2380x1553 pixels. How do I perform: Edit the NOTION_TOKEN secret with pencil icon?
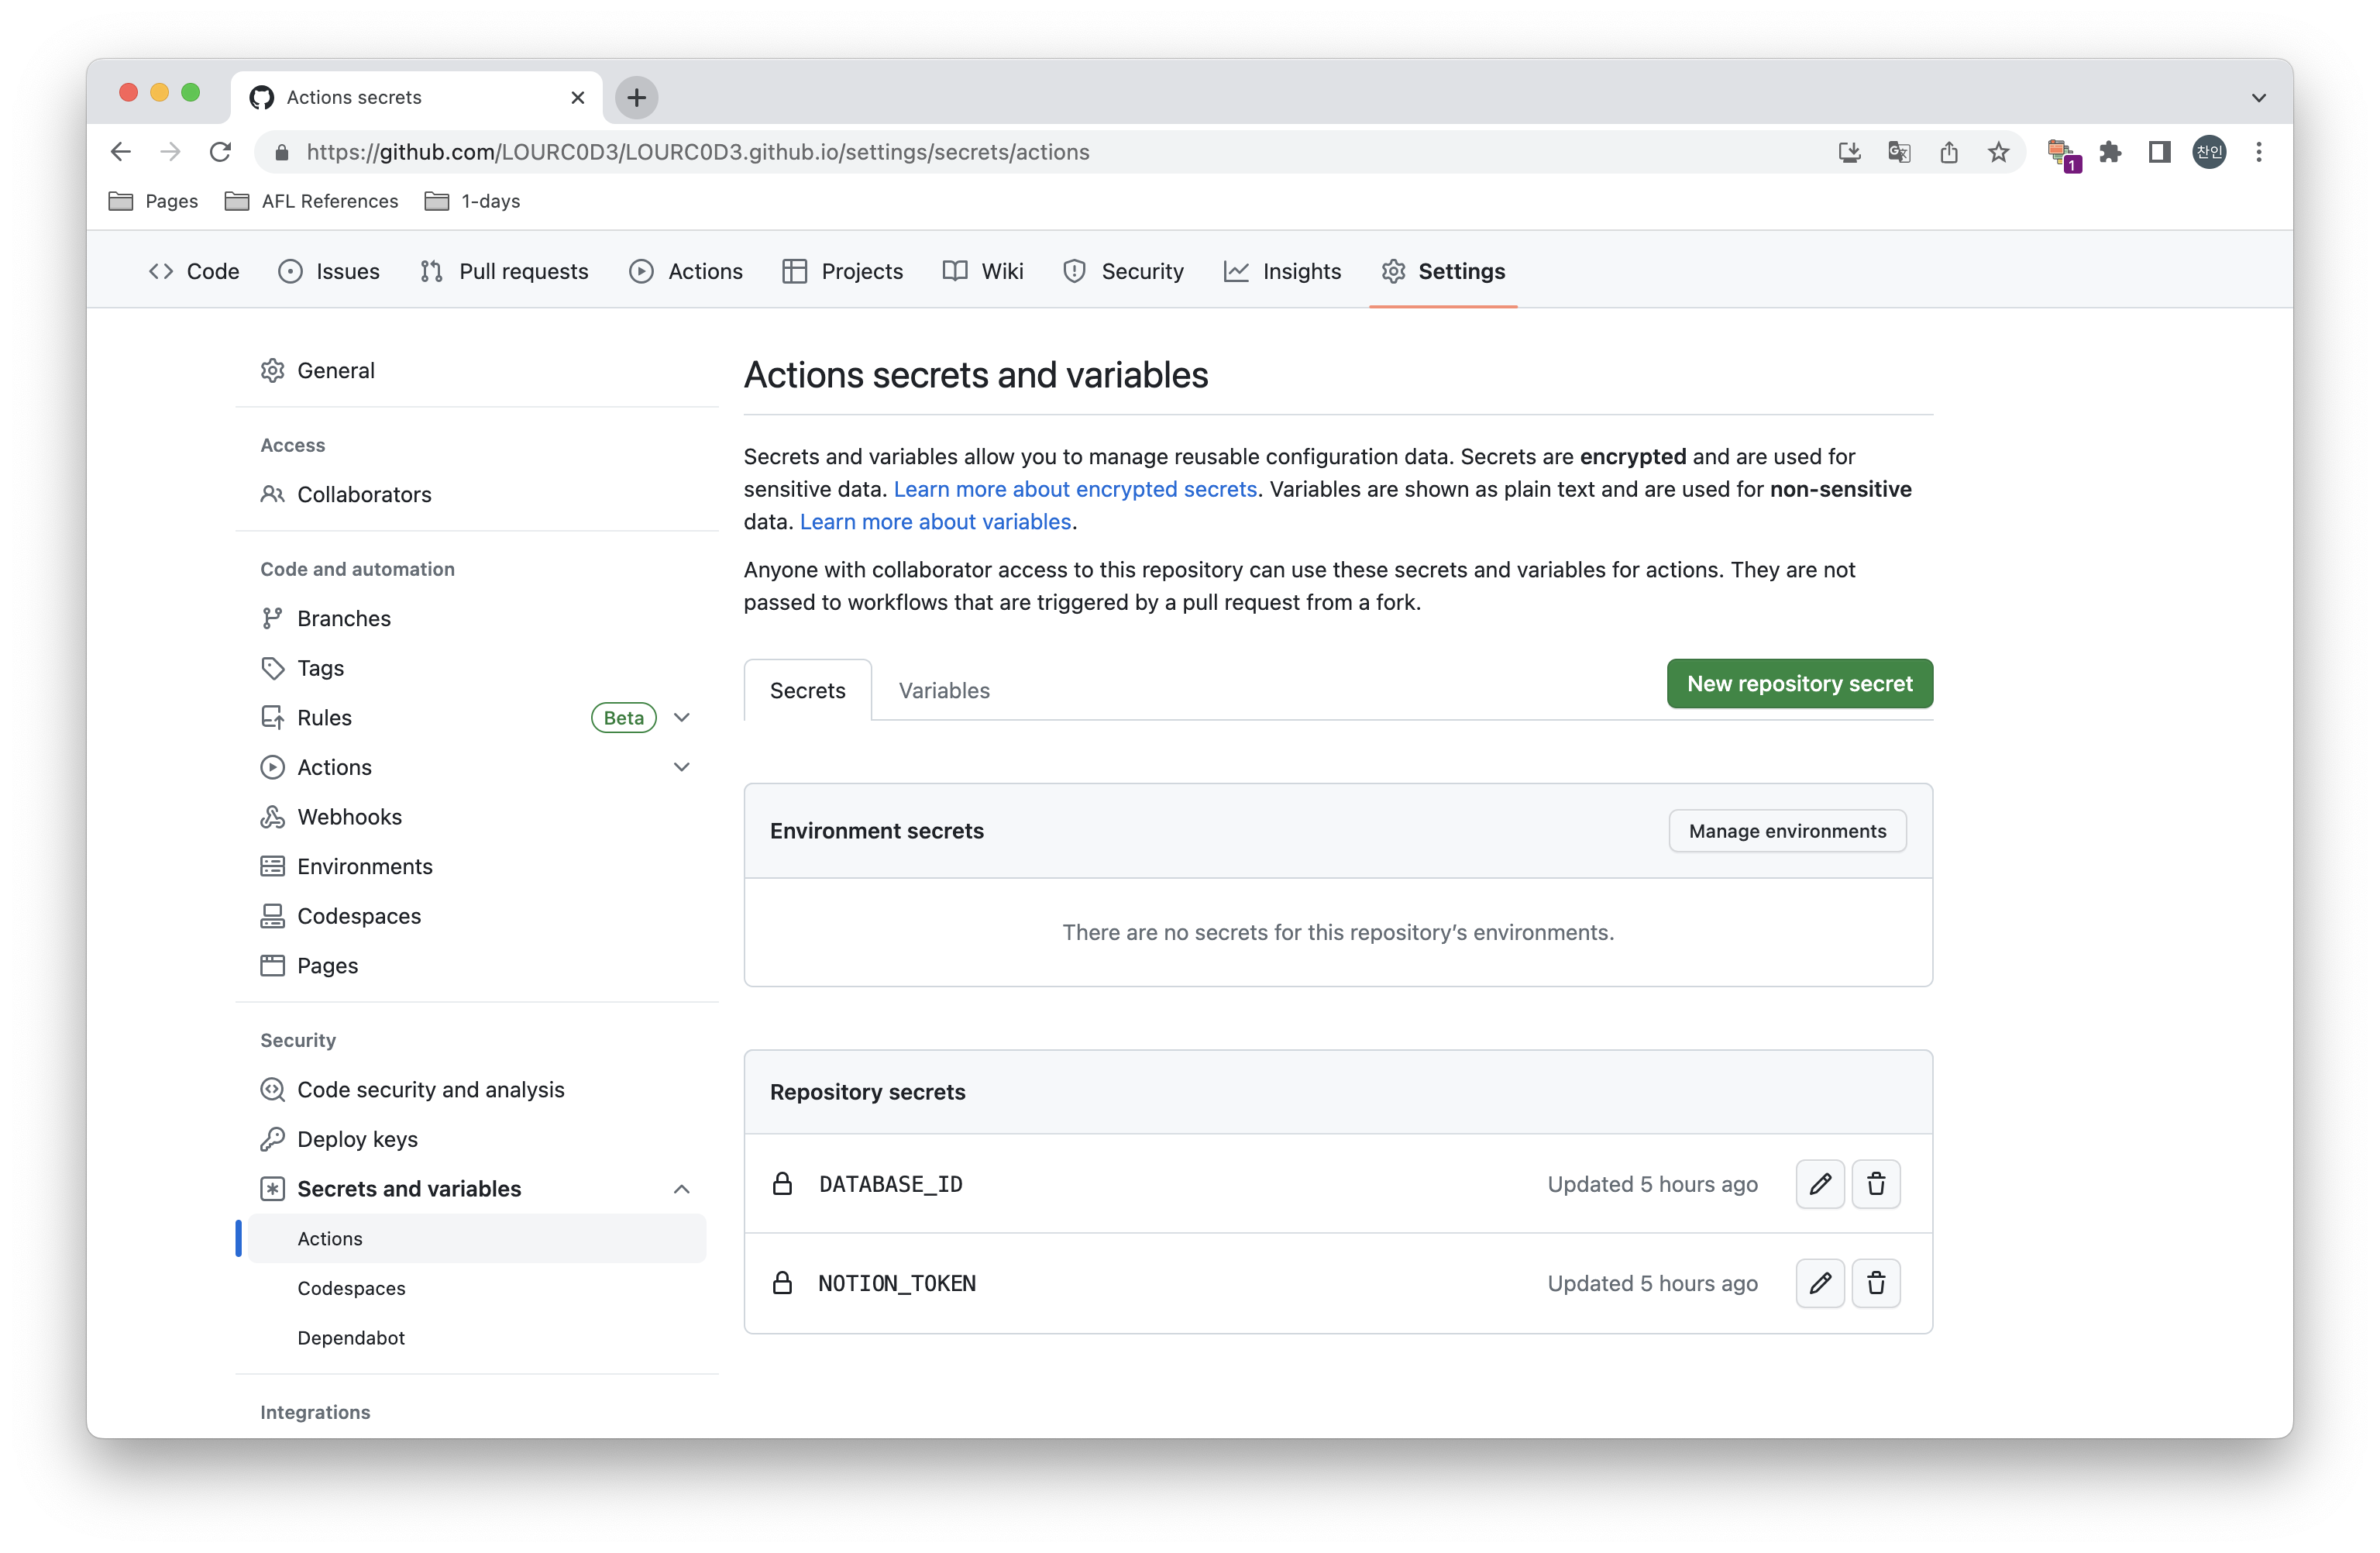pos(1819,1283)
